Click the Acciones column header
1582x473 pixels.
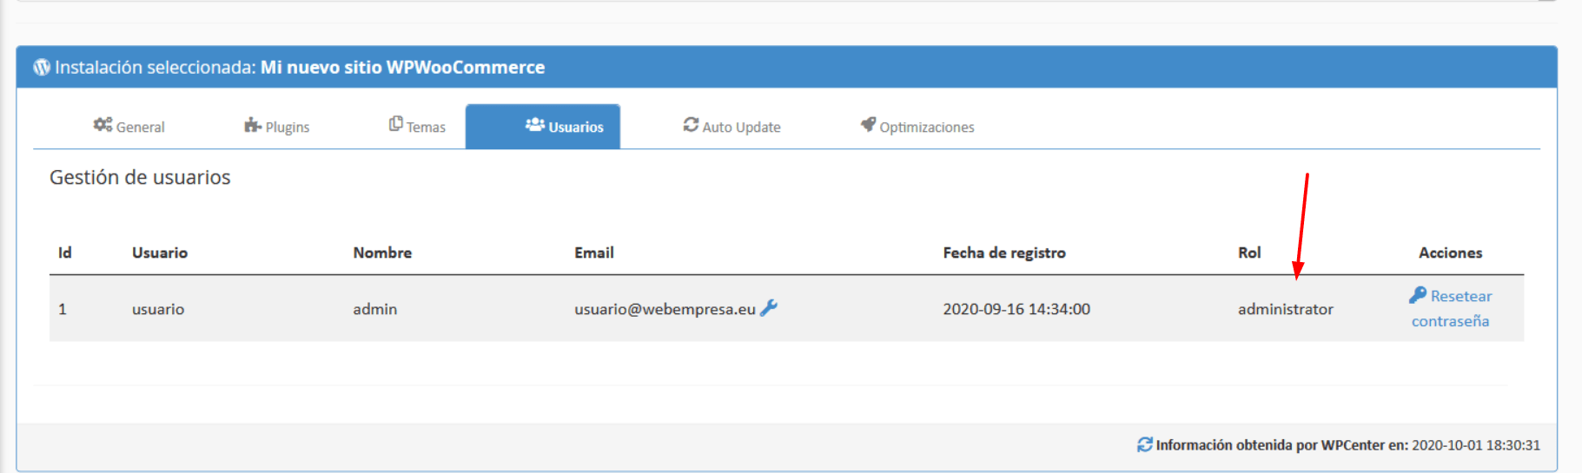click(x=1451, y=253)
